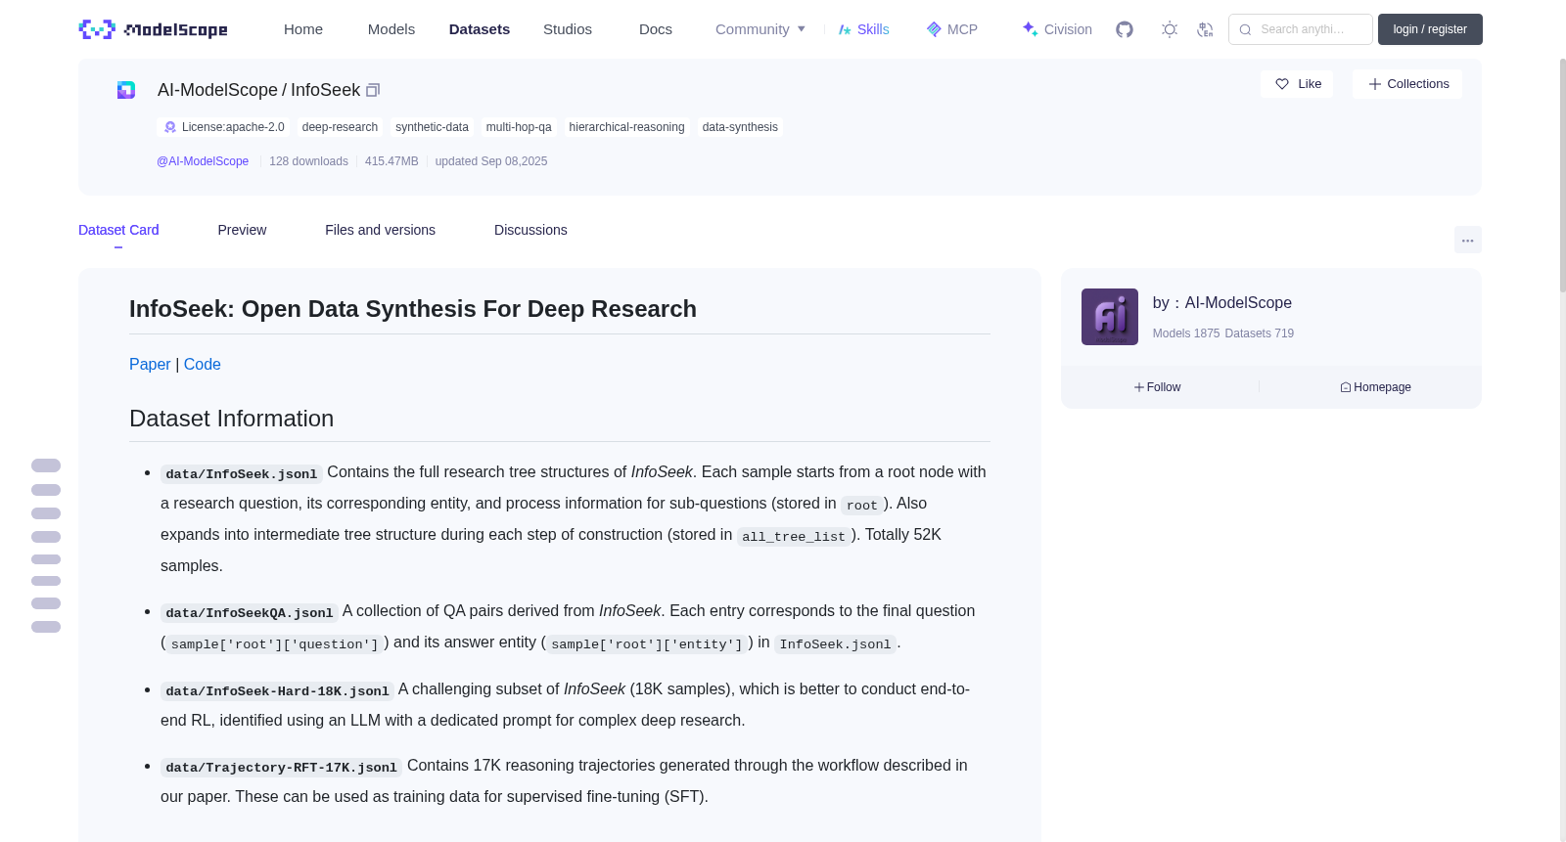Open the ModelScope logo homepage
Image resolution: width=1566 pixels, height=842 pixels.
(x=153, y=29)
